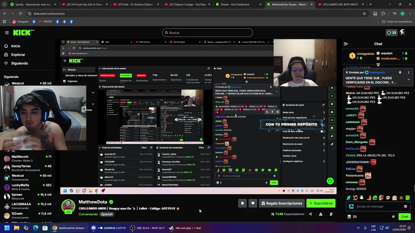
Task: Open LuckyMafia channel in the sidebar
Action: (27, 187)
